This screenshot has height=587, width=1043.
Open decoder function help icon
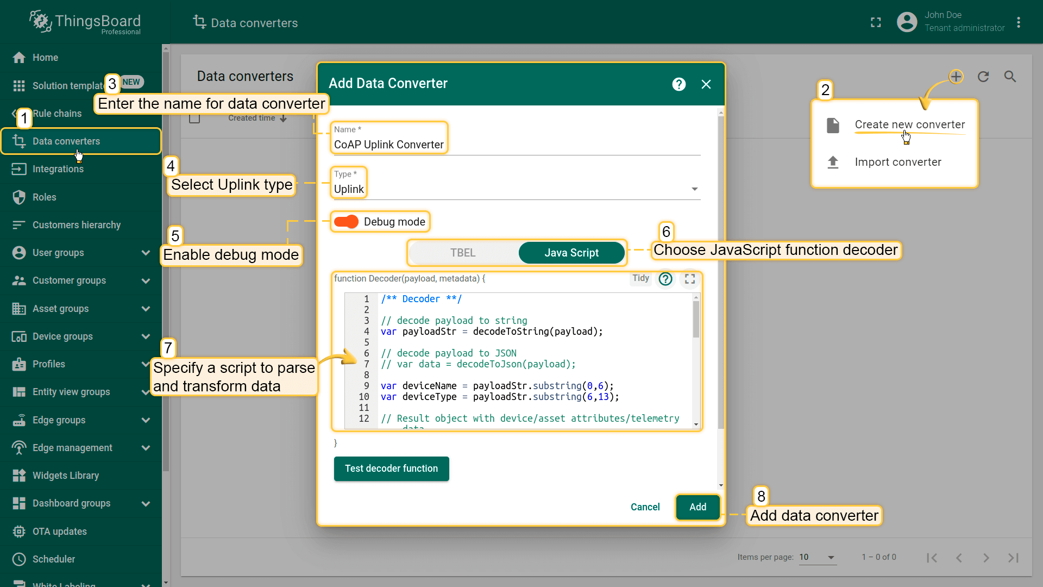click(665, 279)
